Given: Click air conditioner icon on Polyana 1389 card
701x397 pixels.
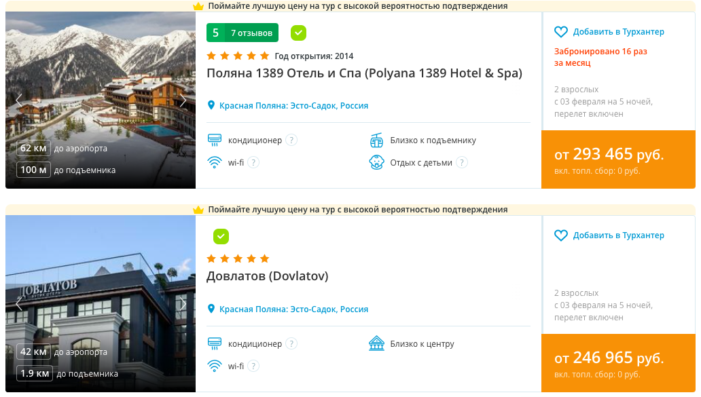Looking at the screenshot, I should point(215,140).
